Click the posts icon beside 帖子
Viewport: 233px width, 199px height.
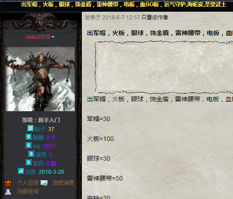[x=30, y=128]
